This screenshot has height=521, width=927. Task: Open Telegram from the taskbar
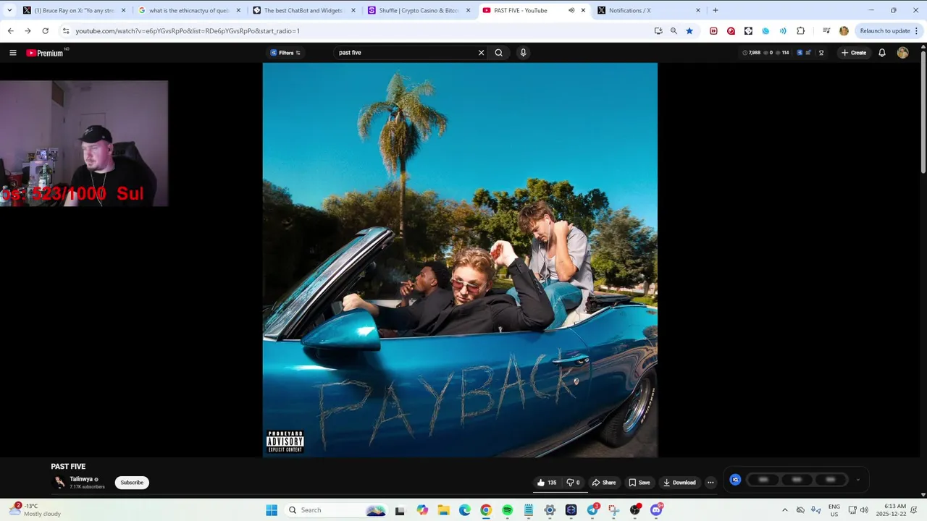592,510
